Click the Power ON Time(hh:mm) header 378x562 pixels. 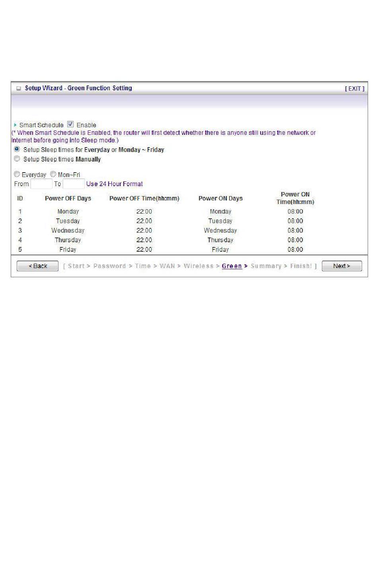[295, 198]
